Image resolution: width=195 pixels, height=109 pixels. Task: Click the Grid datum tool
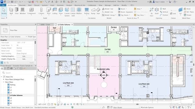tap(173, 13)
